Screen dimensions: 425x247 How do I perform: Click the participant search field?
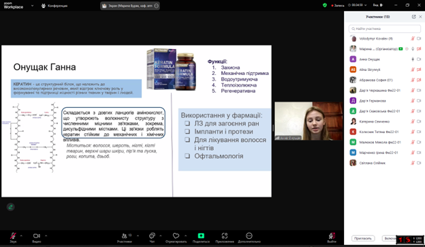(x=385, y=29)
